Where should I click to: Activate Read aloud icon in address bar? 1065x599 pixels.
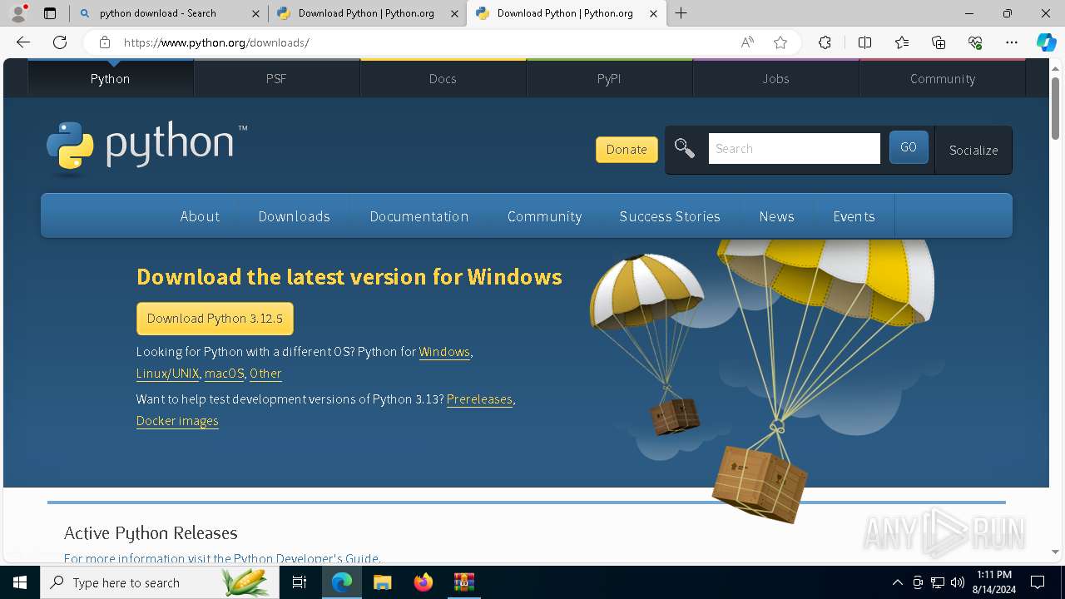747,42
